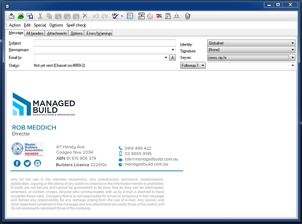The image size is (302, 224).
Task: Click the phone number 0414 499 422
Action: coord(138,148)
